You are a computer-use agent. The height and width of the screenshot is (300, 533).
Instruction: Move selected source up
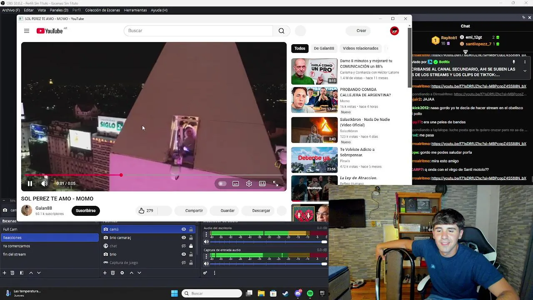(132, 273)
